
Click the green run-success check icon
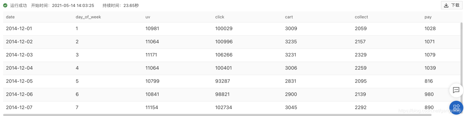tap(5, 5)
